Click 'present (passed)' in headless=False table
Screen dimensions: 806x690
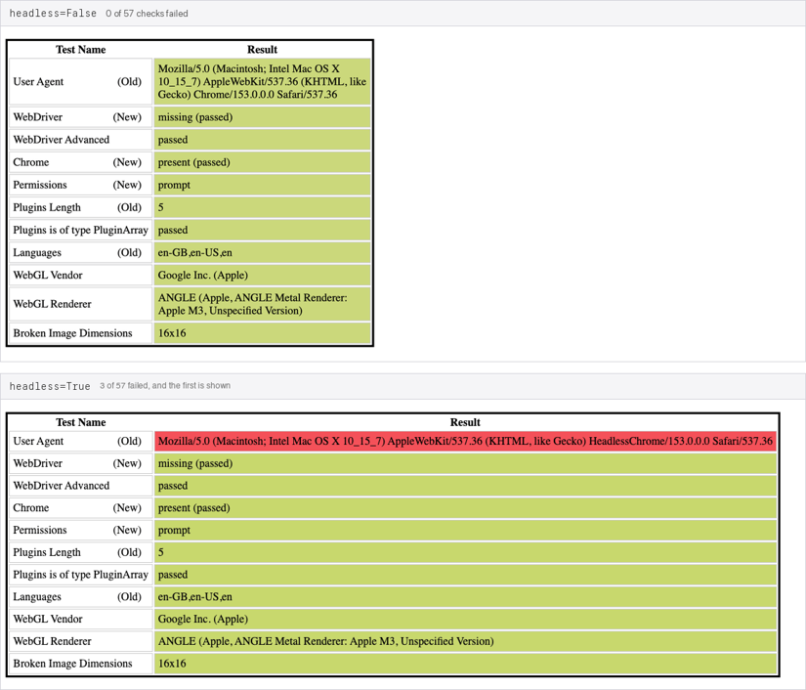click(x=262, y=162)
